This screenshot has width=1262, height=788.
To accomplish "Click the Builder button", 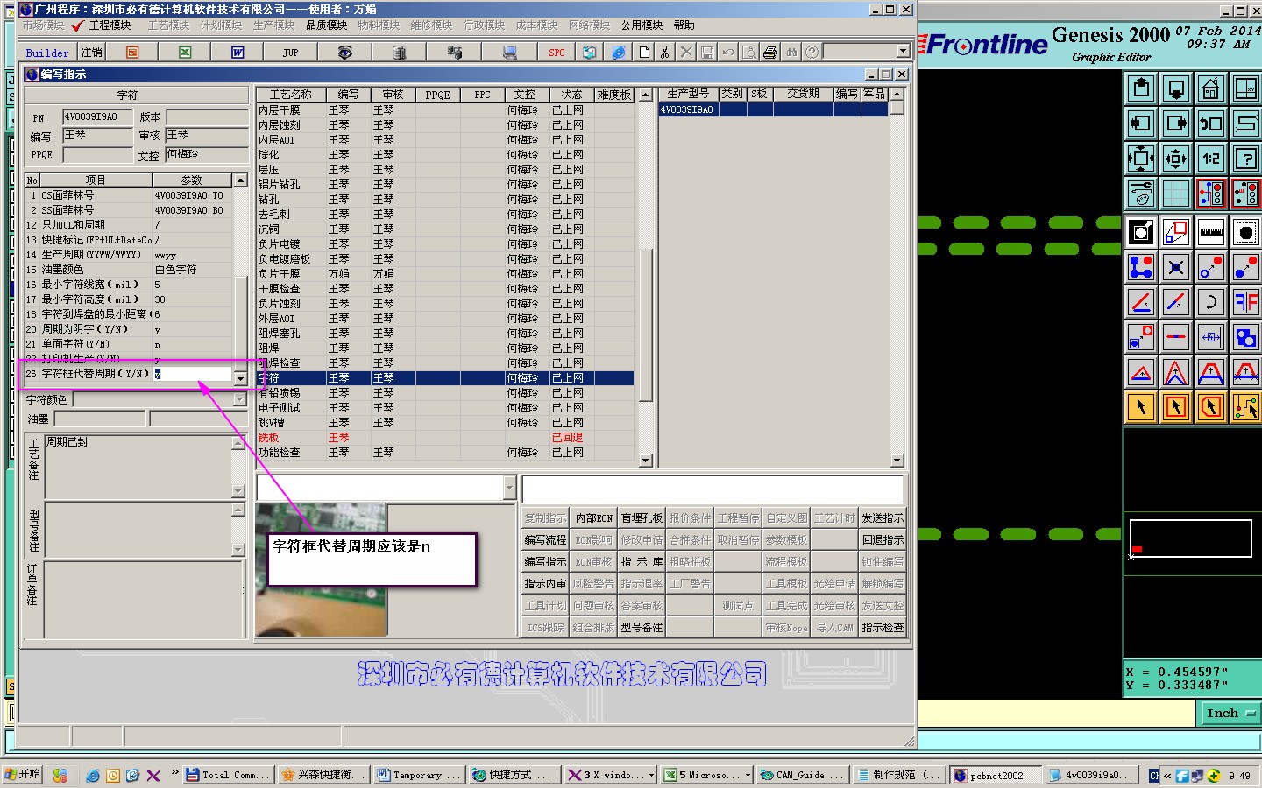I will (47, 53).
